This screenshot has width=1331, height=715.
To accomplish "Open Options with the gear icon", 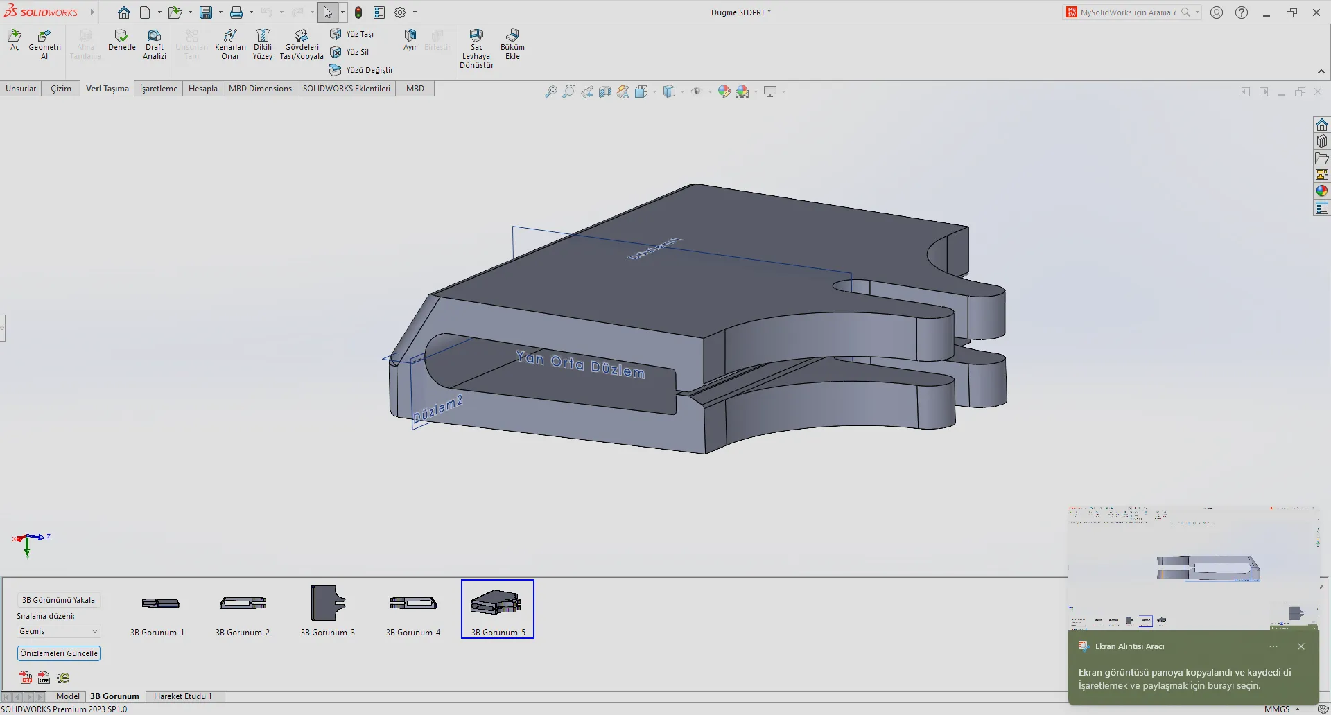I will 400,12.
